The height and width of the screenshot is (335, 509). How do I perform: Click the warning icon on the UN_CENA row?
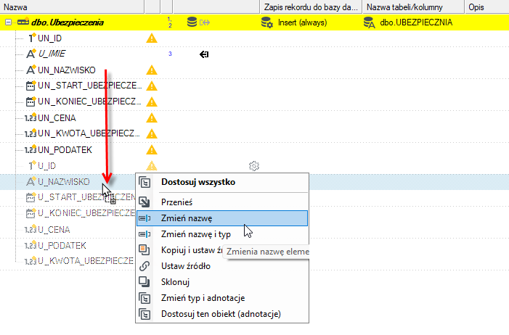click(x=152, y=117)
